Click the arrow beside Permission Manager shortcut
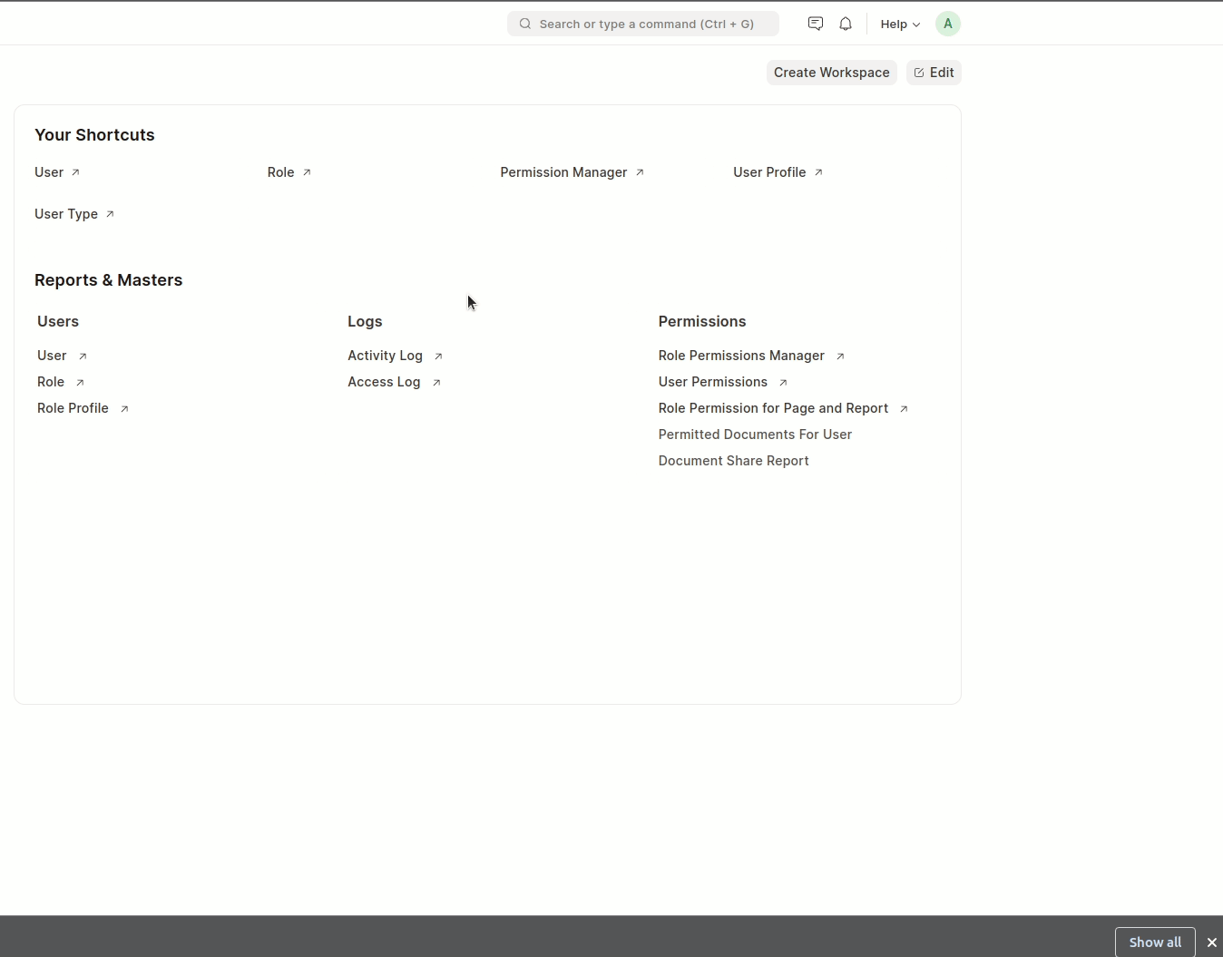The height and width of the screenshot is (957, 1223). click(x=640, y=172)
